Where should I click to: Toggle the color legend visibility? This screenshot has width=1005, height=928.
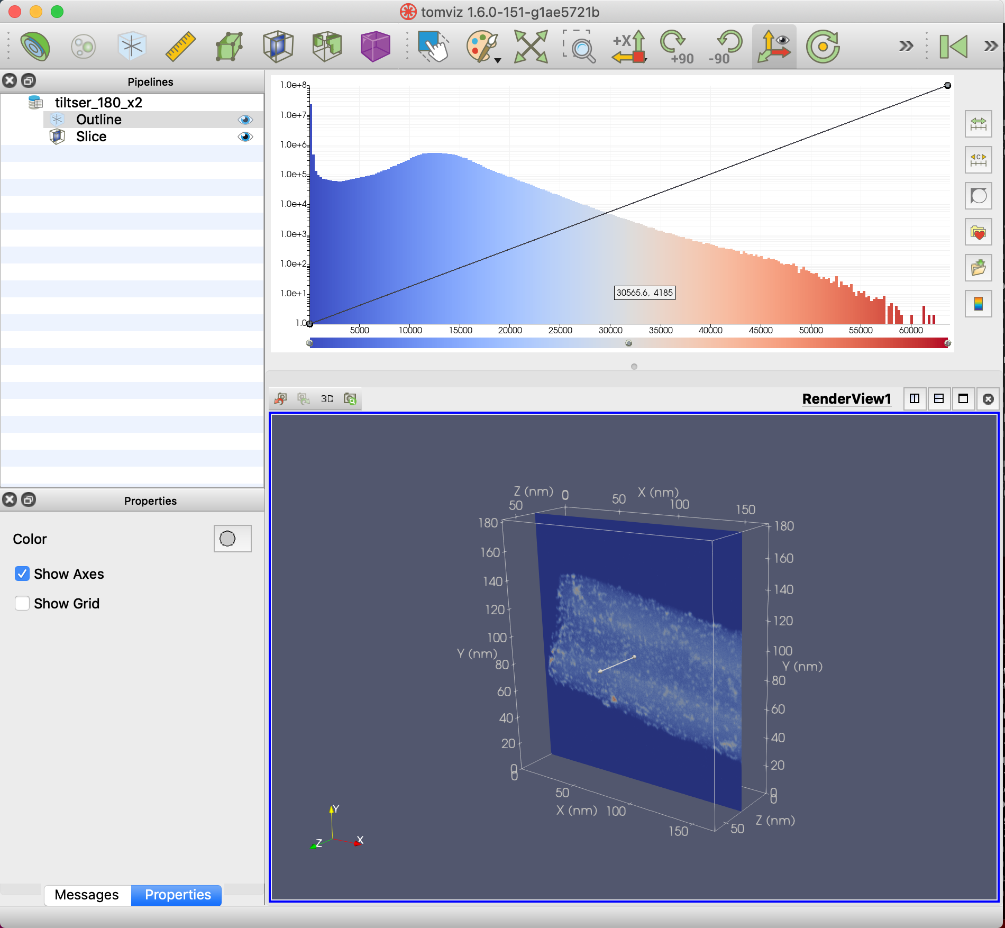(x=978, y=304)
